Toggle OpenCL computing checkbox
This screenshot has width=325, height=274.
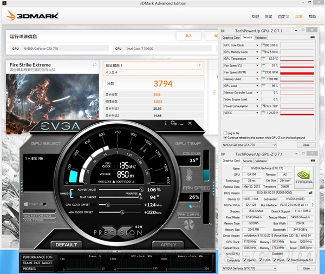[x=245, y=260]
